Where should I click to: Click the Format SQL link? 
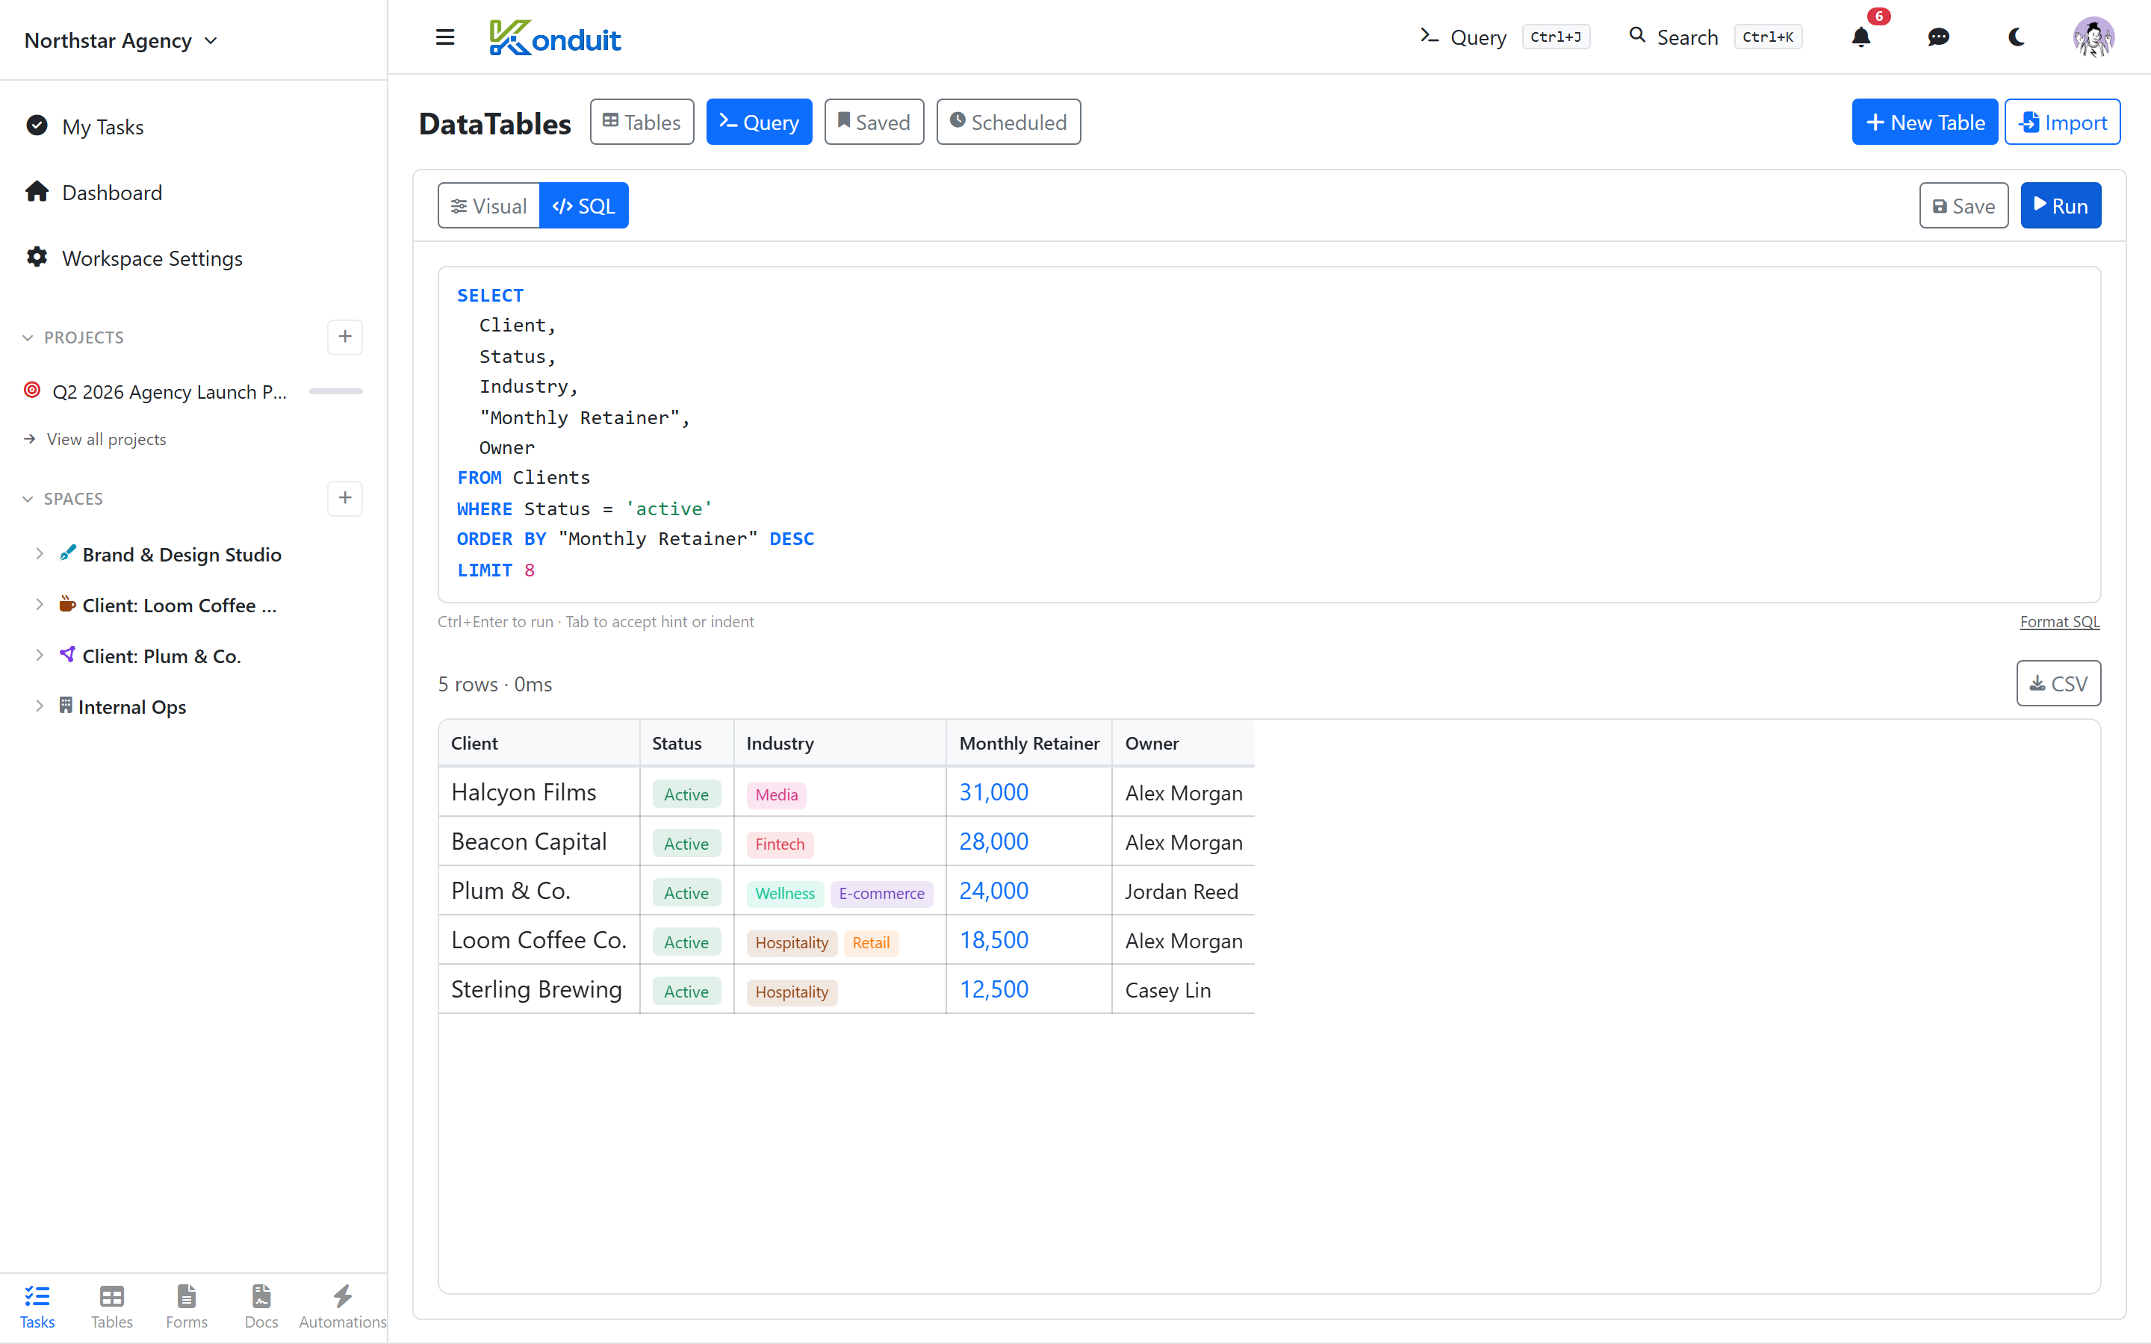pyautogui.click(x=2059, y=621)
